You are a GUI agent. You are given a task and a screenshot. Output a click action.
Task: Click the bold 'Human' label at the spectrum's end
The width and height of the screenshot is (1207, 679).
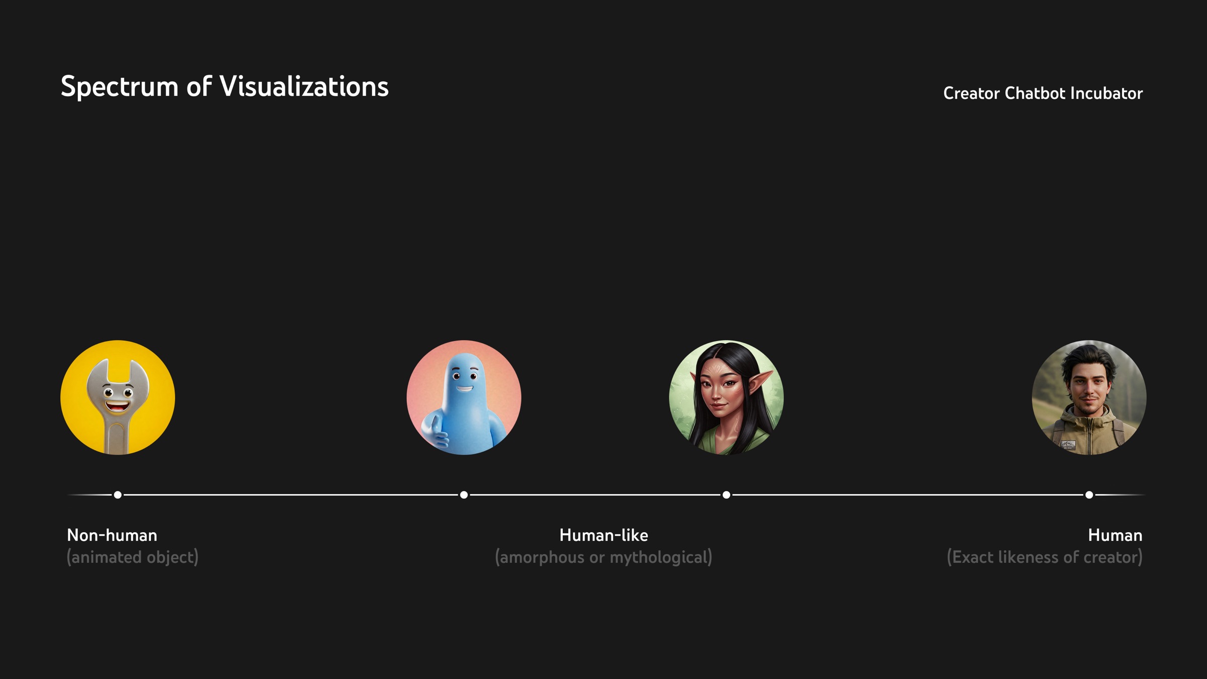tap(1115, 535)
